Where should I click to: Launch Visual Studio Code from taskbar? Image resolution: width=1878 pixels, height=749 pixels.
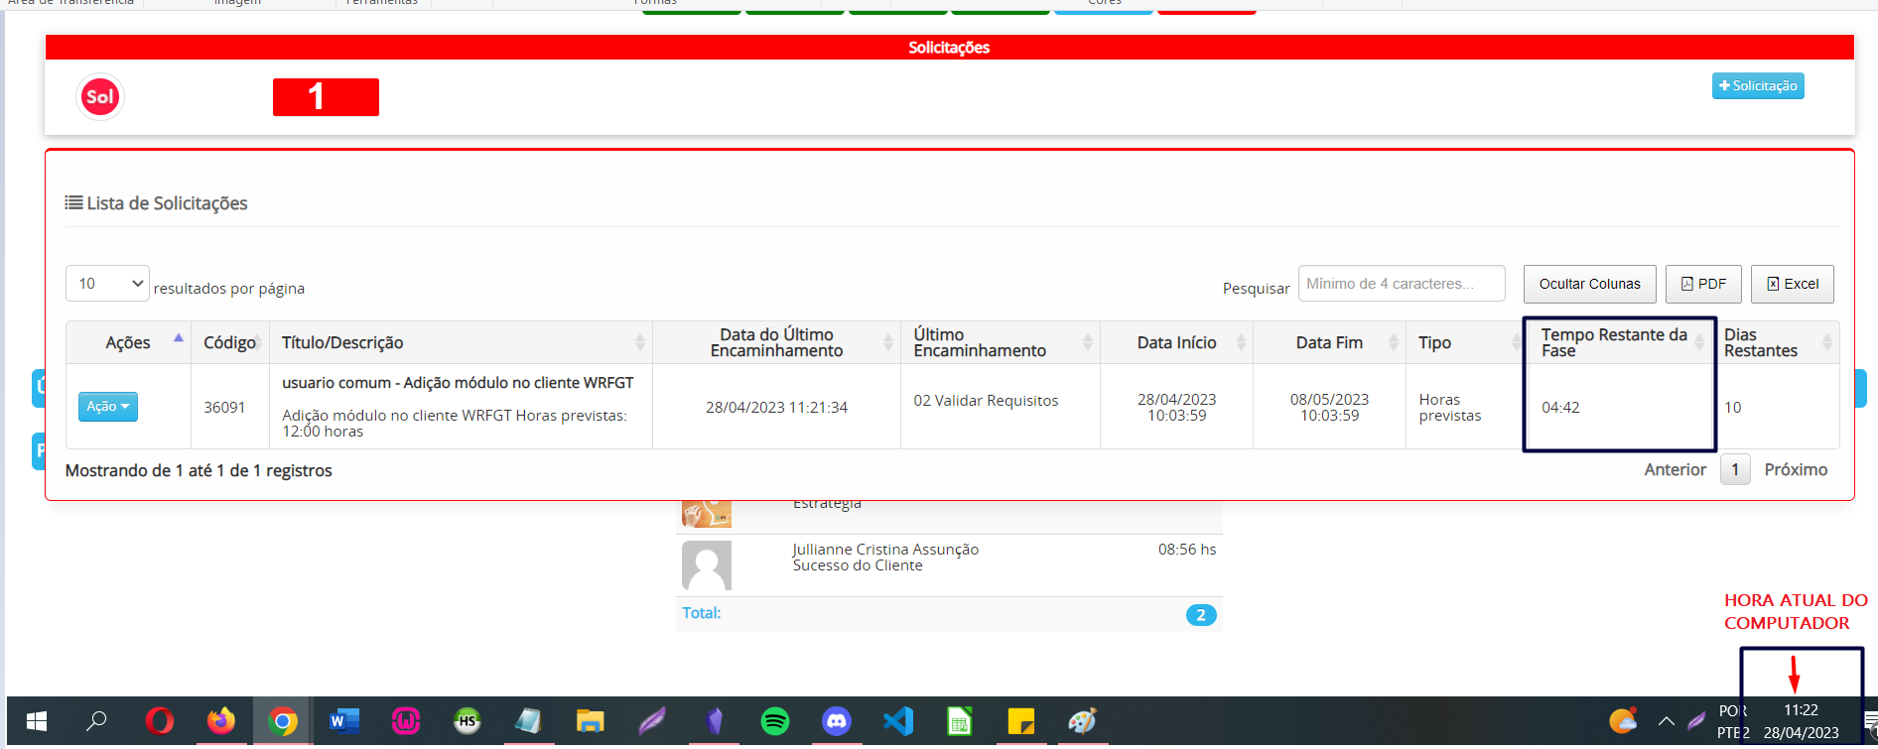click(x=898, y=721)
